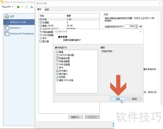Open the Player(P) menu
This screenshot has height=129, width=163.
(x=7, y=7)
